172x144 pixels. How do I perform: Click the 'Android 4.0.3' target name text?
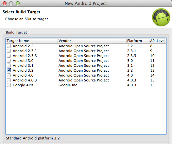click(x=25, y=80)
